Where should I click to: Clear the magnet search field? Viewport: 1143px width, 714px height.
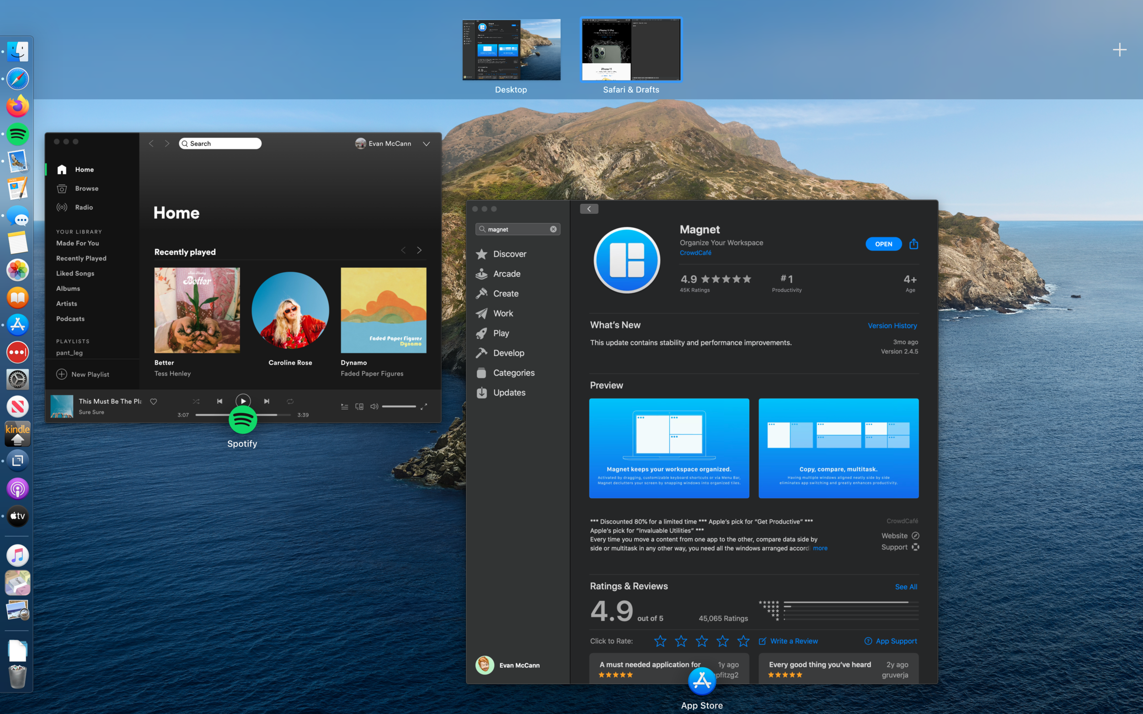coord(553,229)
